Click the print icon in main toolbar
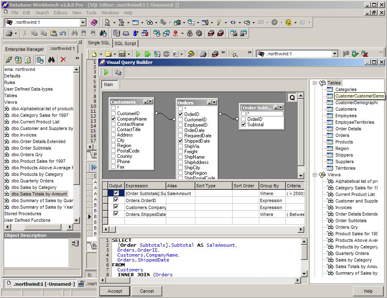The image size is (387, 298). click(9, 33)
